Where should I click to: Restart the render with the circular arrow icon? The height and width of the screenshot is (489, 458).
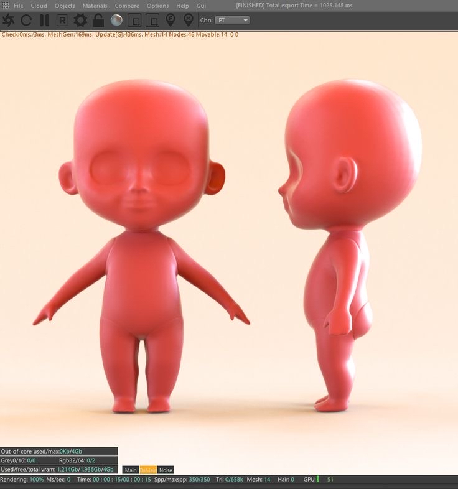tap(26, 21)
